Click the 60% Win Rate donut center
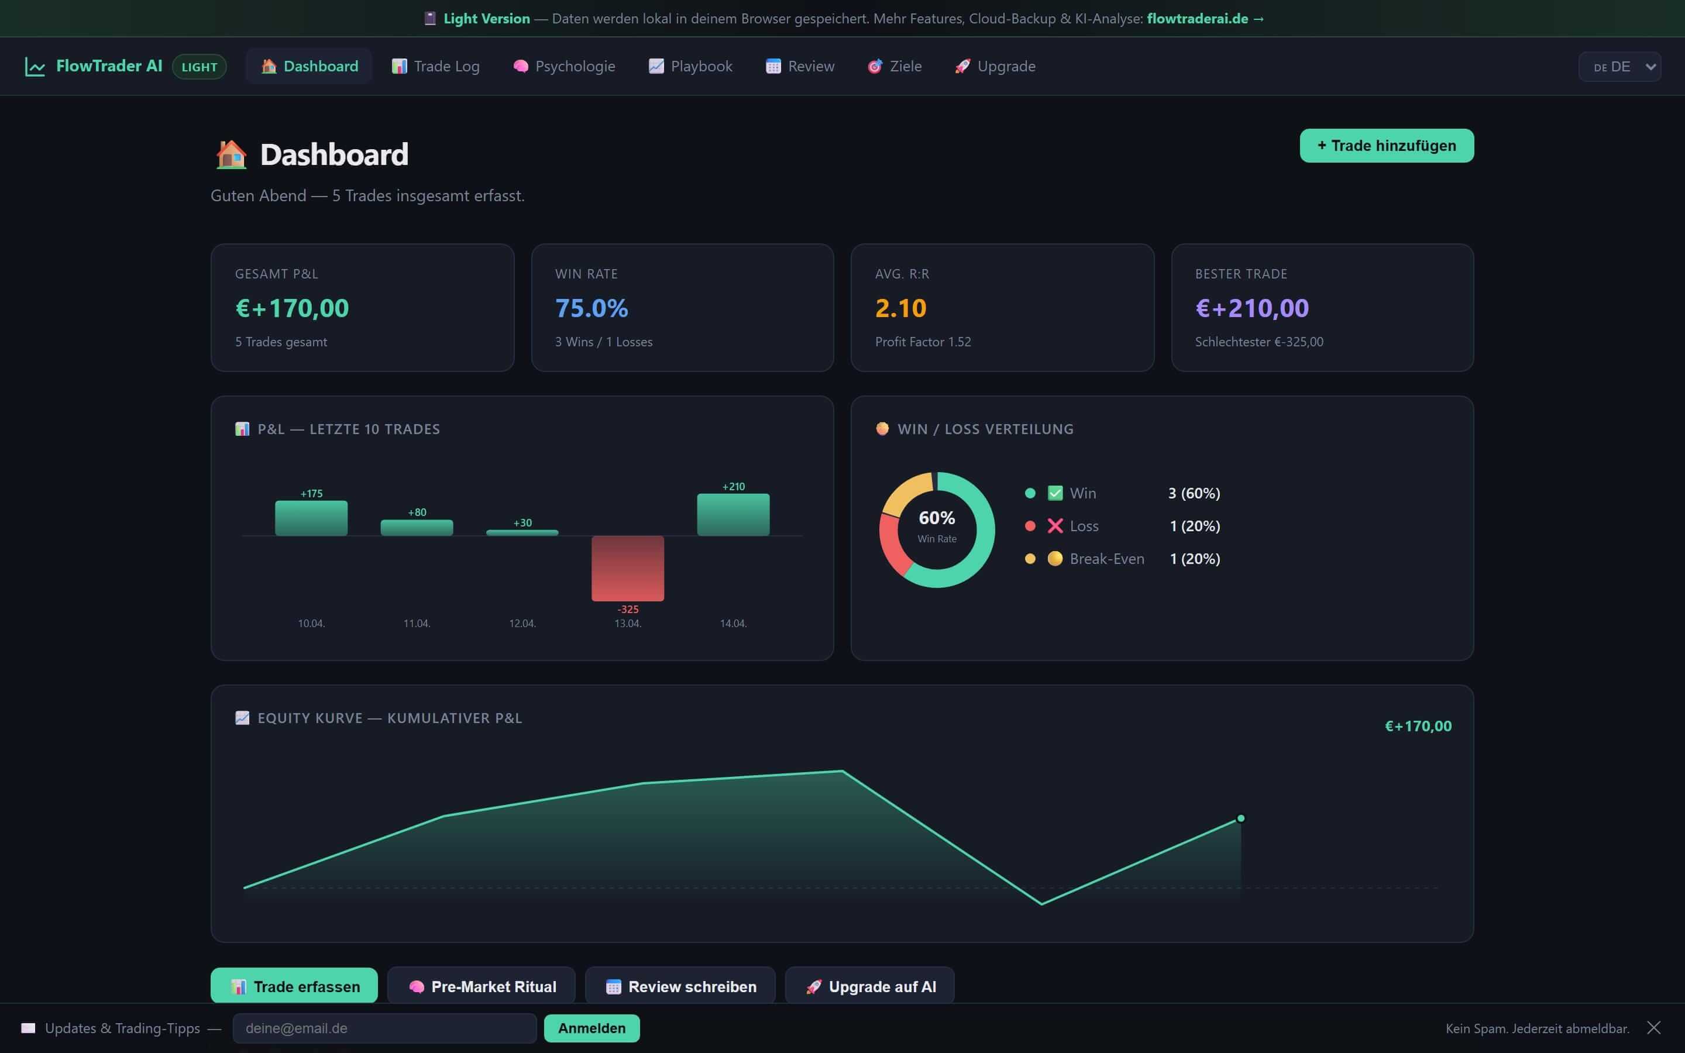This screenshot has height=1053, width=1685. pos(937,526)
